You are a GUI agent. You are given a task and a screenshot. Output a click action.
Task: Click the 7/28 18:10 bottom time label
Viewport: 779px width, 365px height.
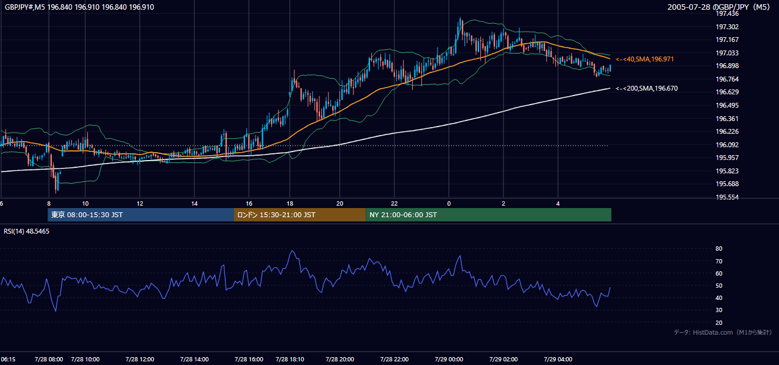click(x=290, y=360)
